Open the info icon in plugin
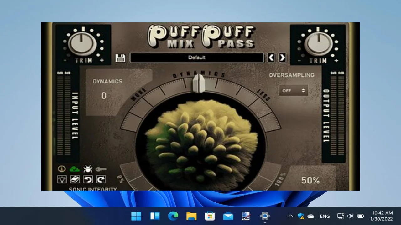401x225 pixels. tap(62, 169)
